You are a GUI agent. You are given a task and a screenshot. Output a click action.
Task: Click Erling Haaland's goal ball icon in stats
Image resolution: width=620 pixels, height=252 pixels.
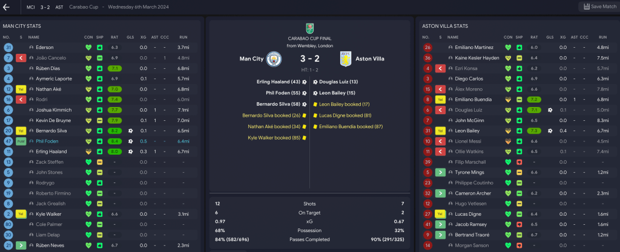click(x=130, y=151)
